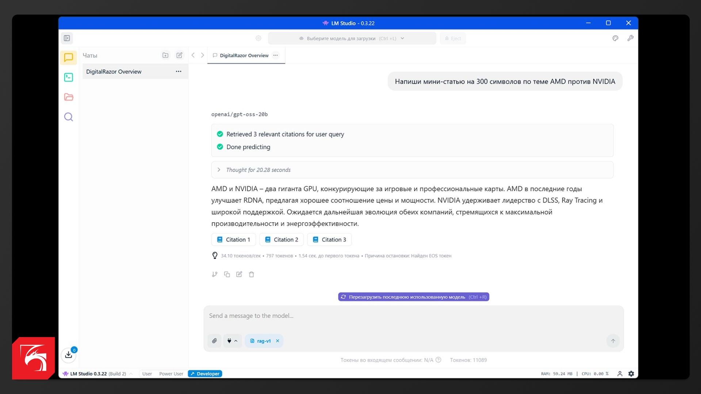Attach a file with paperclip icon
The width and height of the screenshot is (701, 394).
[x=214, y=341]
